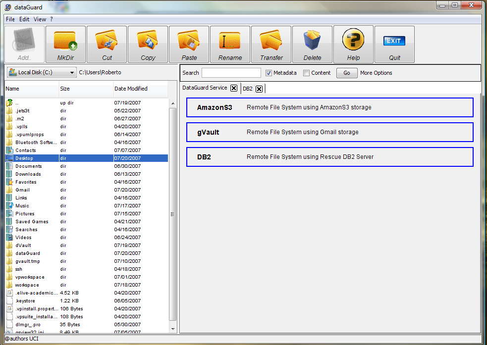Click the Cut toolbar icon
The image size is (487, 345).
click(x=107, y=40)
